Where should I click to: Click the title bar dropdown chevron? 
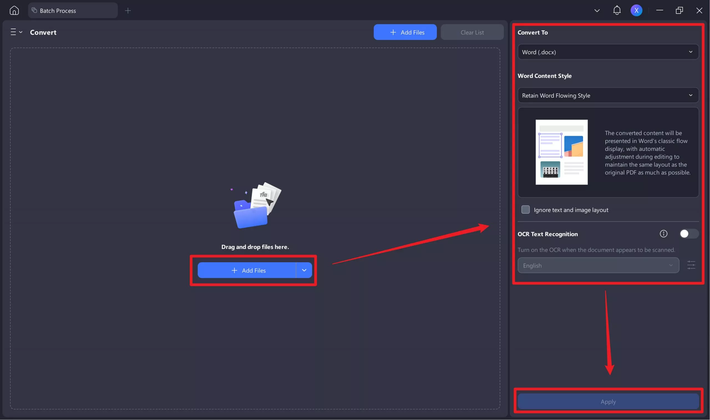597,11
